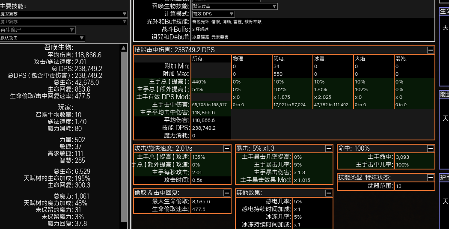The height and width of the screenshot is (229, 449).
Task: Click the 65,703 to 168,517 hit damage cell
Action: (x=211, y=105)
